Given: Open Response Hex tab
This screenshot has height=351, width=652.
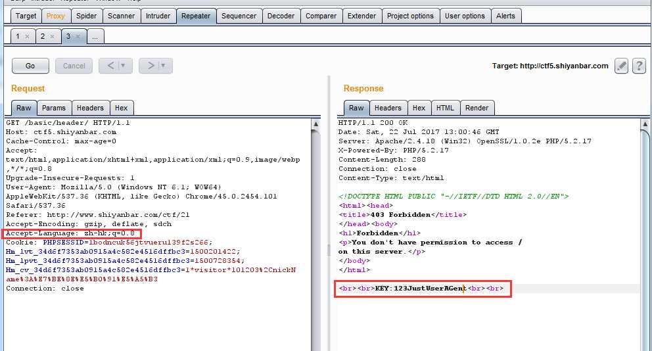Looking at the screenshot, I should tap(419, 108).
